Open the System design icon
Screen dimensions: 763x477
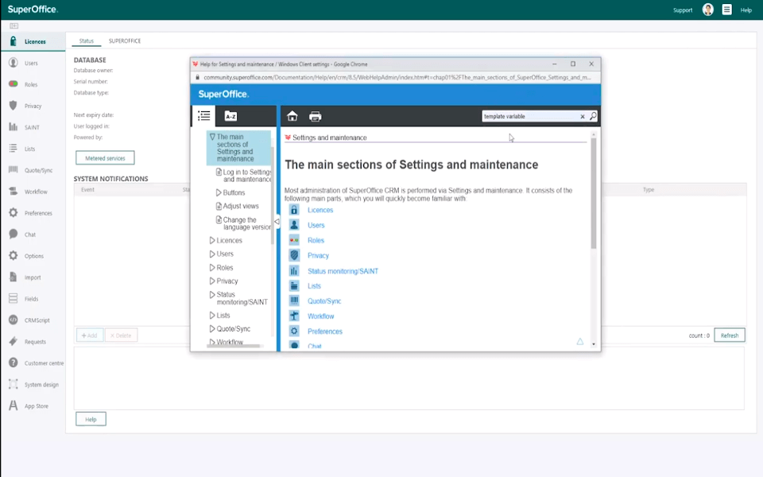pos(14,384)
